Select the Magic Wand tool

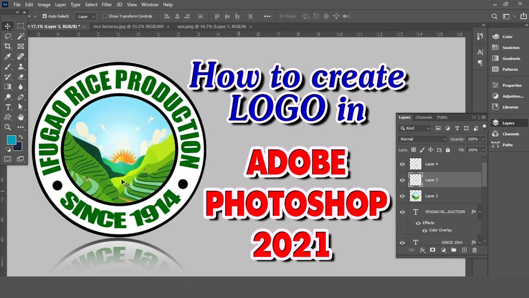tap(21, 36)
